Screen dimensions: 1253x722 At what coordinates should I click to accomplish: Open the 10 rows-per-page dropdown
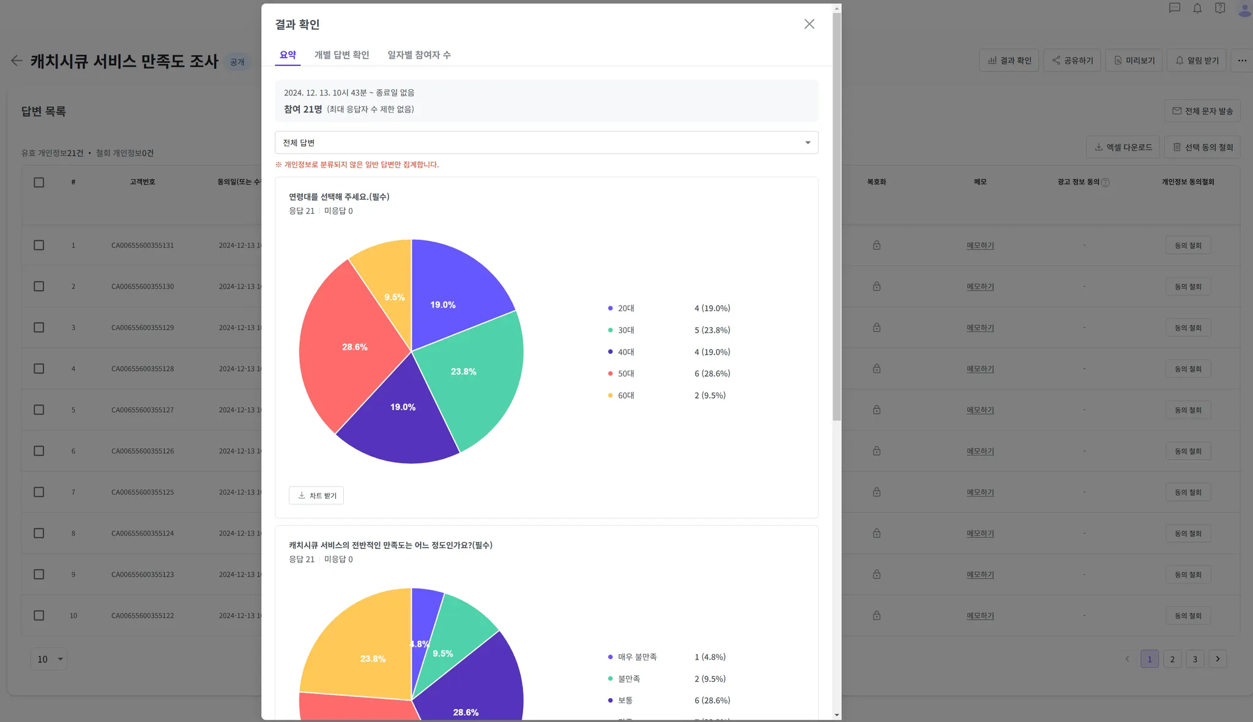[48, 659]
